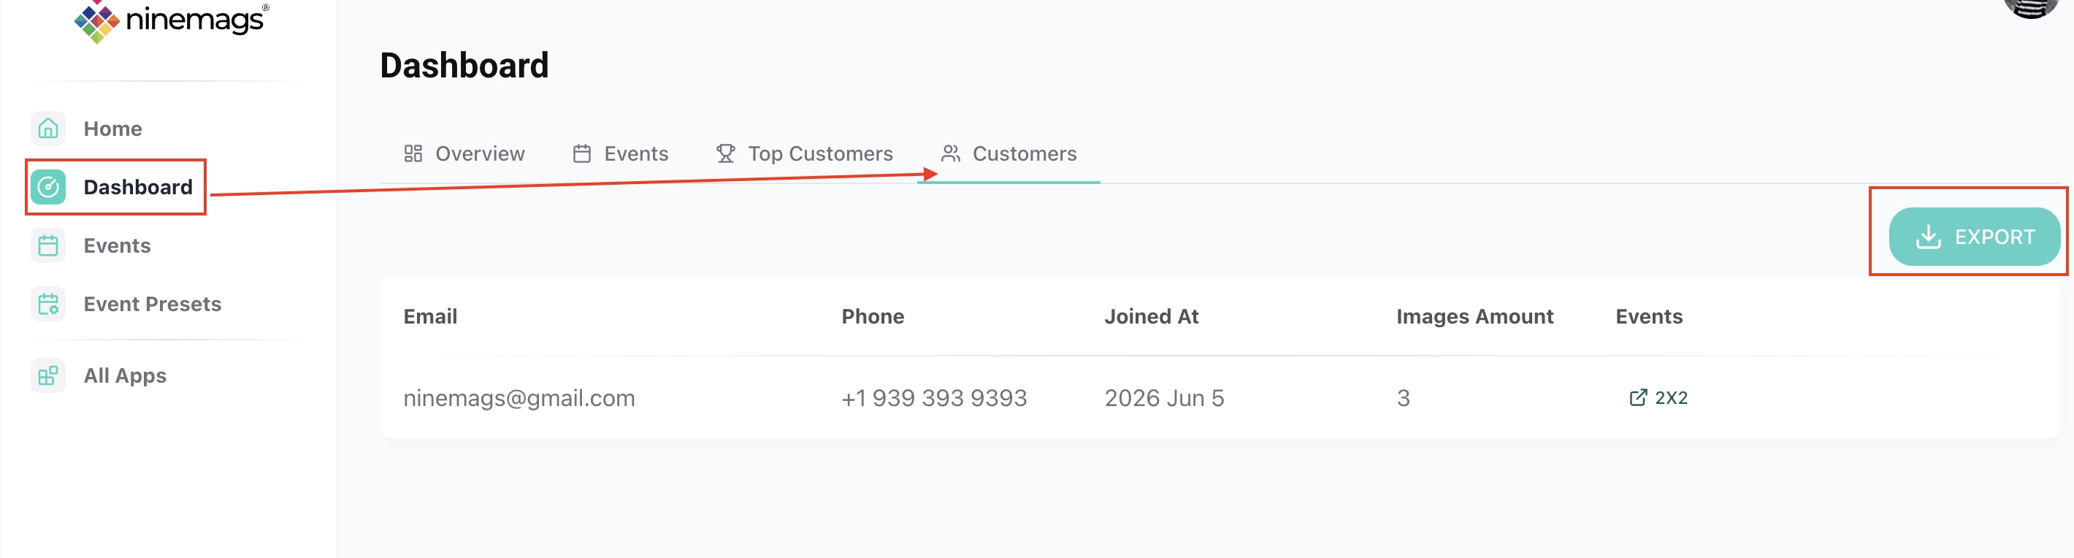
Task: Click the ninemags logo
Action: click(172, 21)
